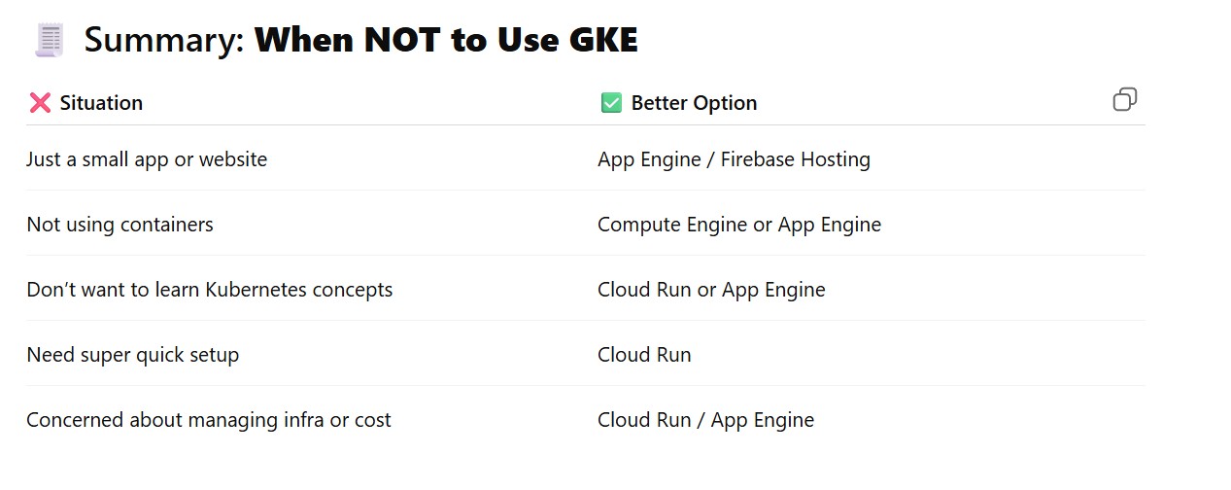Click App Engine in the small app row

(x=649, y=159)
